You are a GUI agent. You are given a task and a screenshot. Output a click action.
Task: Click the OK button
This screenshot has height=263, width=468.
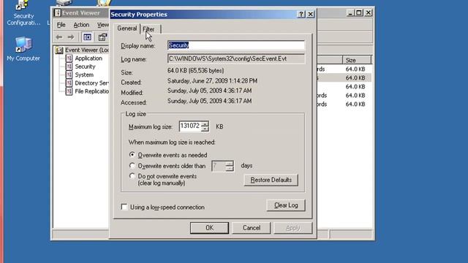(x=209, y=228)
